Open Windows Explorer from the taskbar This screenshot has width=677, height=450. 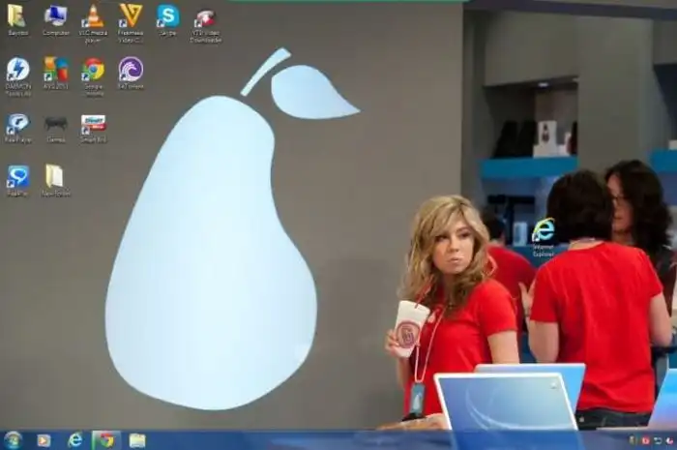coord(137,440)
